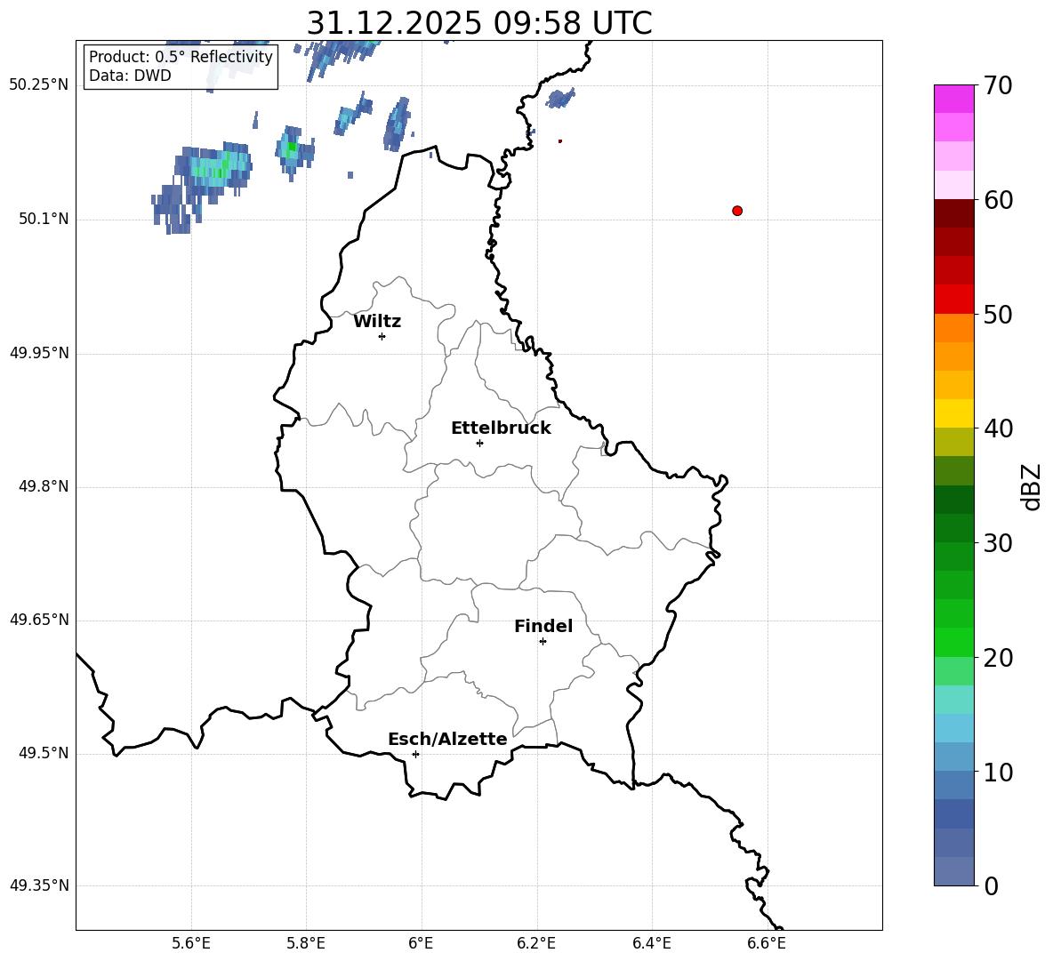Click the Findel station cross marker
This screenshot has width=1053, height=961.
[543, 642]
